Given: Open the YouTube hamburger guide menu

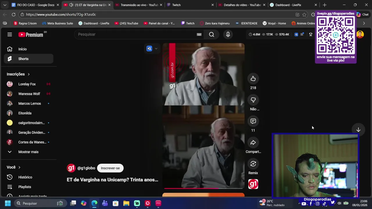Looking at the screenshot, I should pyautogui.click(x=10, y=35).
